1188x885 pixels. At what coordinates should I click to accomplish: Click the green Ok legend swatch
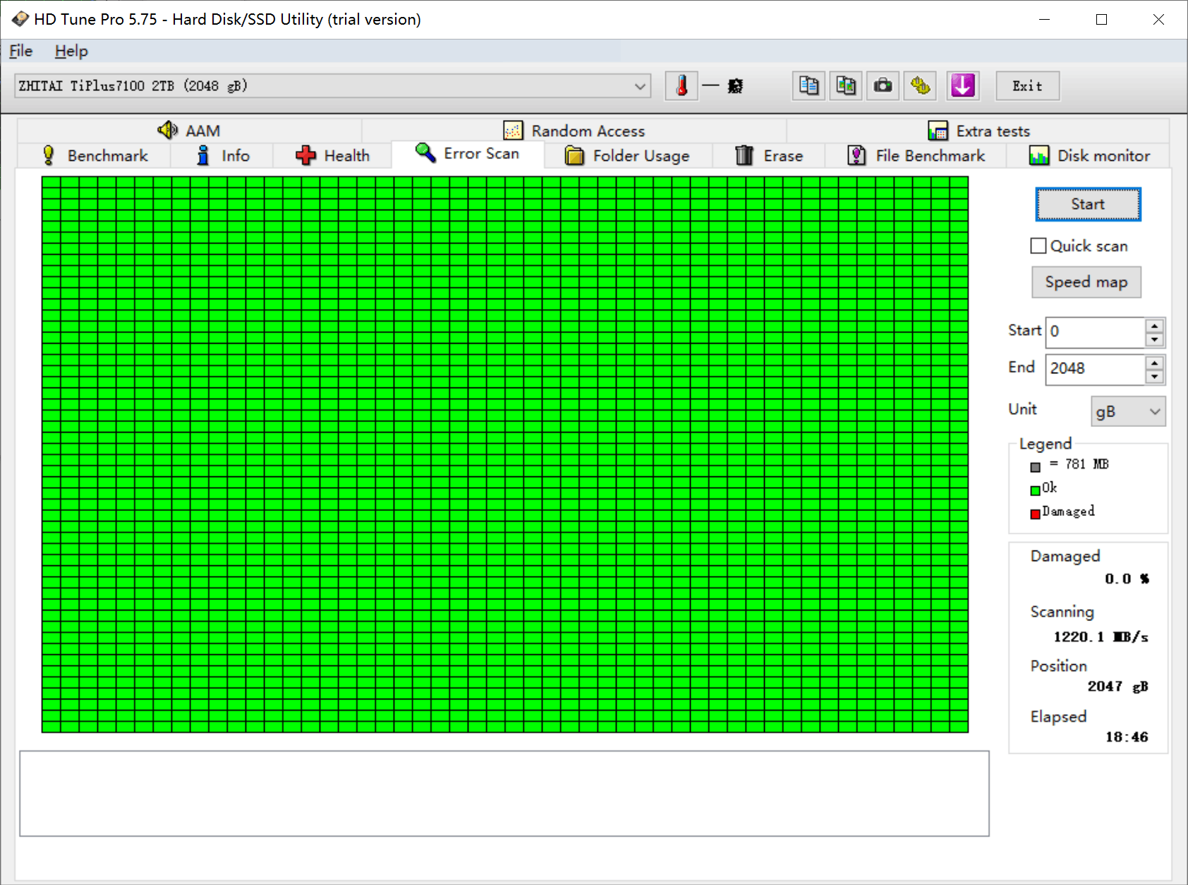pyautogui.click(x=1035, y=490)
